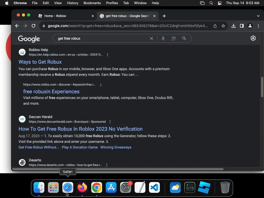The image size is (264, 198).
Task: Open the Profiles menu
Action: pyautogui.click(x=112, y=3)
